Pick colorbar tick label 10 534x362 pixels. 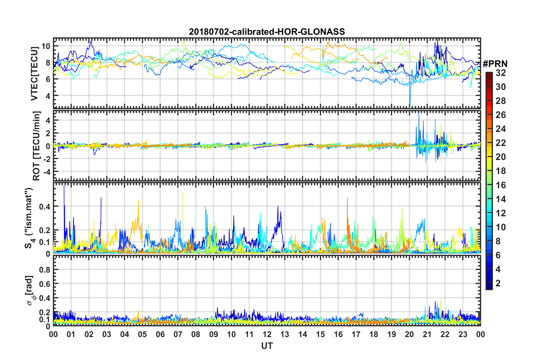(501, 227)
